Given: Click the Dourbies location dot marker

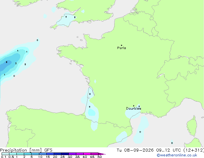Looking at the screenshot, I should tap(134, 106).
